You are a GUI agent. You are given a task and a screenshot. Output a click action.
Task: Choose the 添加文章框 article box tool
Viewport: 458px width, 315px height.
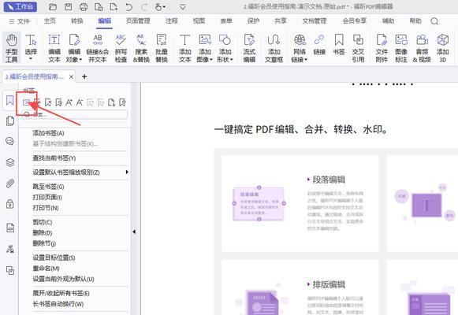pos(274,48)
